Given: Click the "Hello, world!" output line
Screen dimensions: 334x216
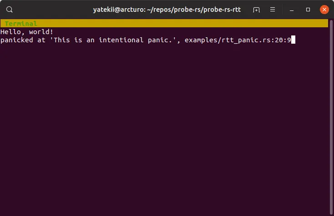Looking at the screenshot, I should point(27,32).
